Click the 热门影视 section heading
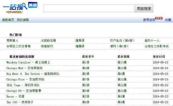This screenshot has width=173, height=106. coord(16,35)
